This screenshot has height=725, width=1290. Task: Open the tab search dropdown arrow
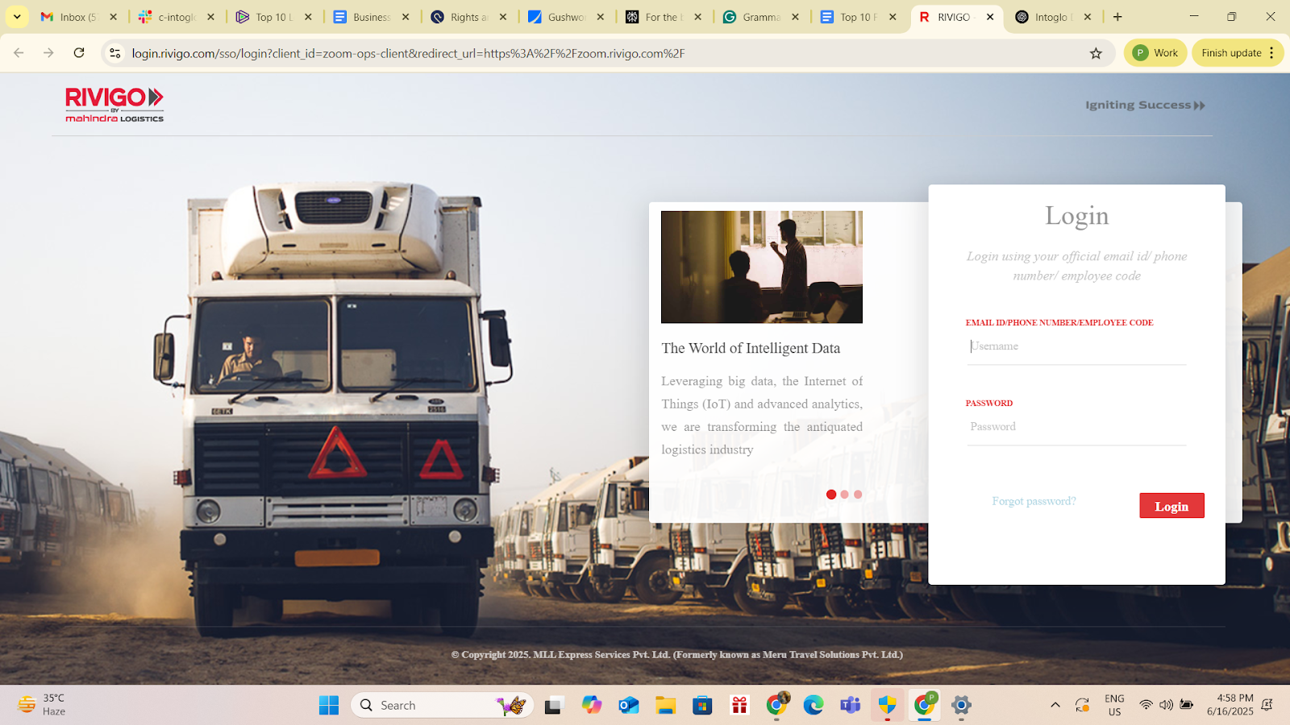(17, 17)
